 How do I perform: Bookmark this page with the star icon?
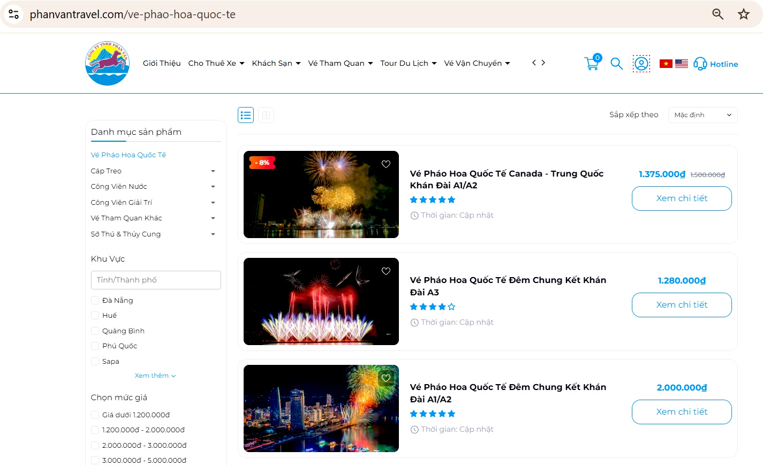(x=744, y=14)
